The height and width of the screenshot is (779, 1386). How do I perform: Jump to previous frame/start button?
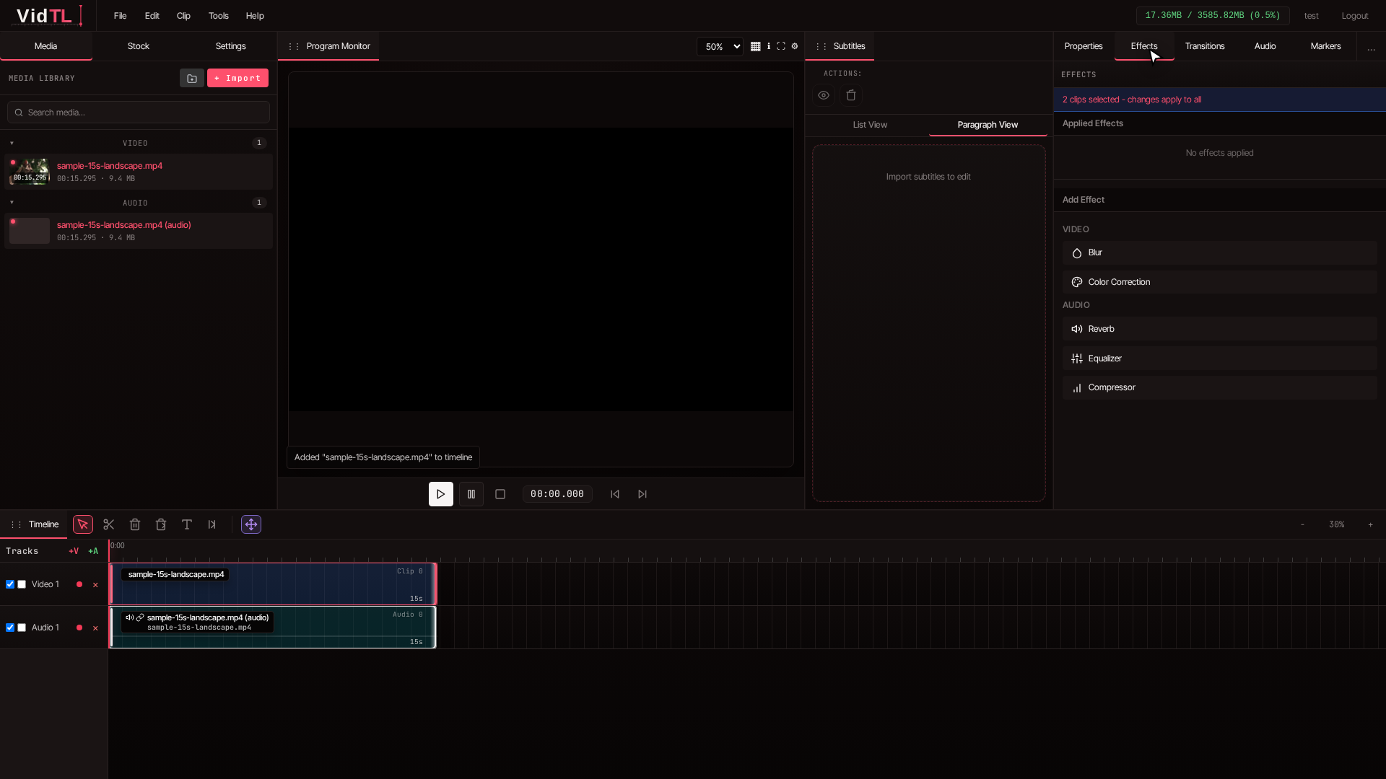[615, 494]
